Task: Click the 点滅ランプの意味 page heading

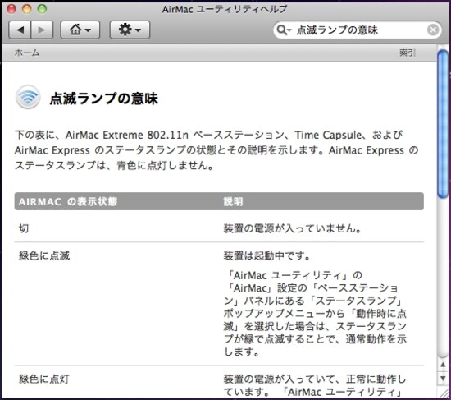Action: pyautogui.click(x=104, y=99)
